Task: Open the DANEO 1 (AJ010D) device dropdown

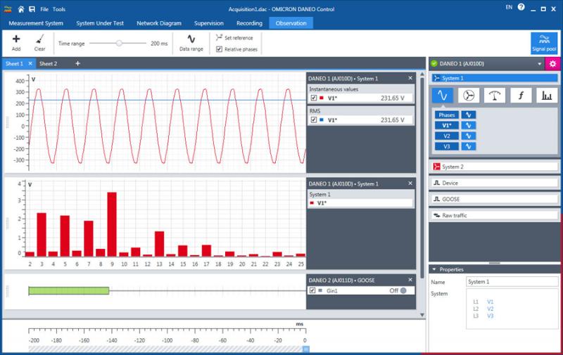Action: click(539, 64)
